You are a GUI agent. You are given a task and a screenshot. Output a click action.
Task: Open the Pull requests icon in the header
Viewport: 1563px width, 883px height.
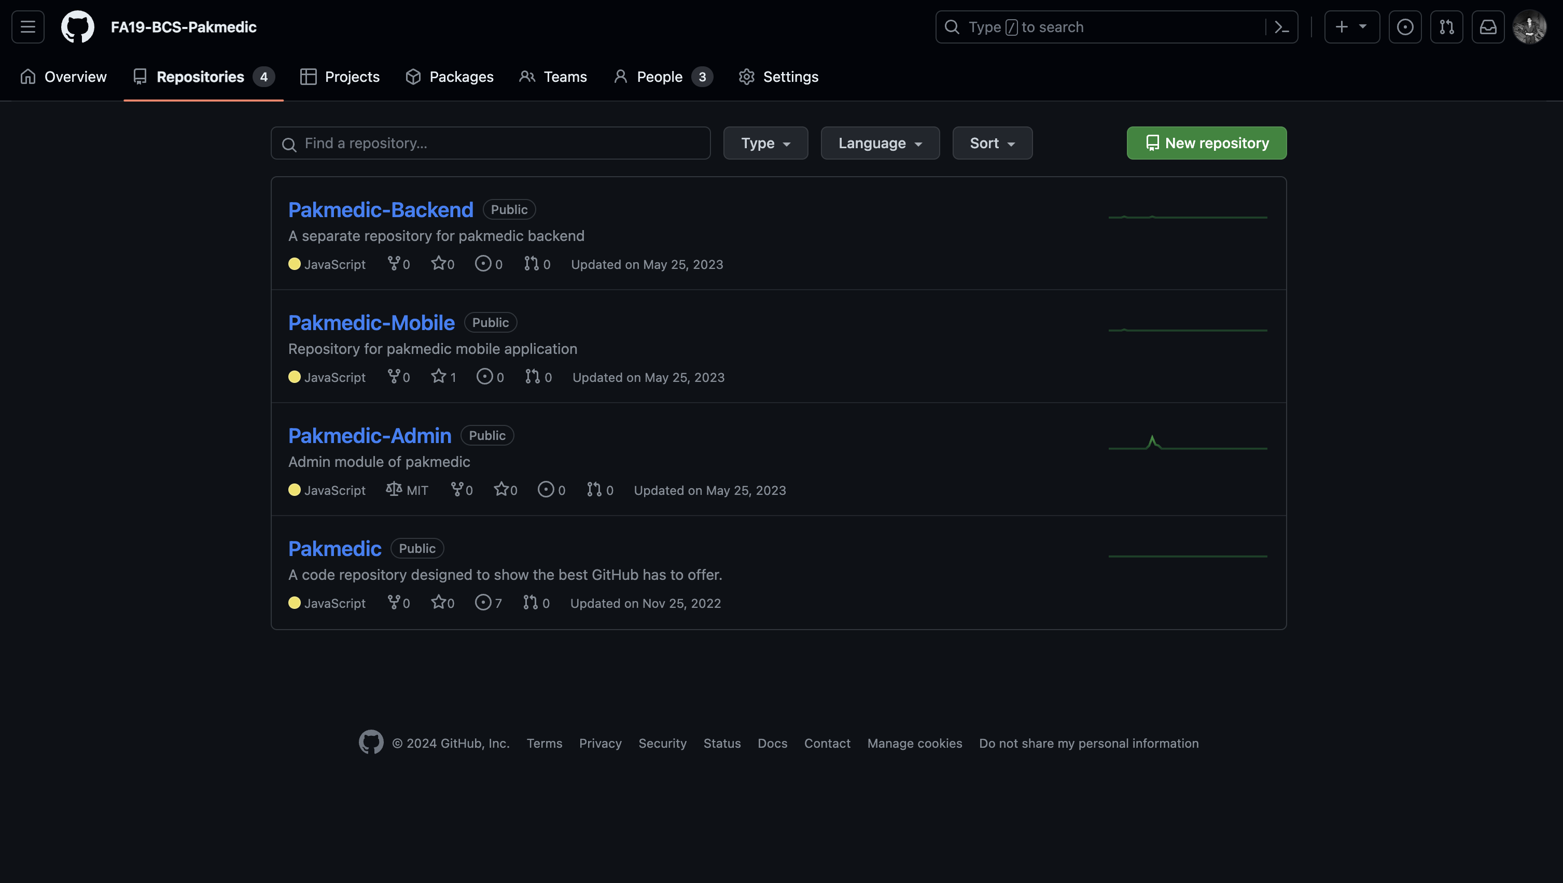coord(1446,26)
